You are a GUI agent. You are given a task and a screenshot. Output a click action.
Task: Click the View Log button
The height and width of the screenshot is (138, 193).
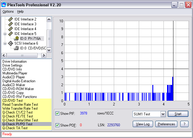(x=143, y=124)
